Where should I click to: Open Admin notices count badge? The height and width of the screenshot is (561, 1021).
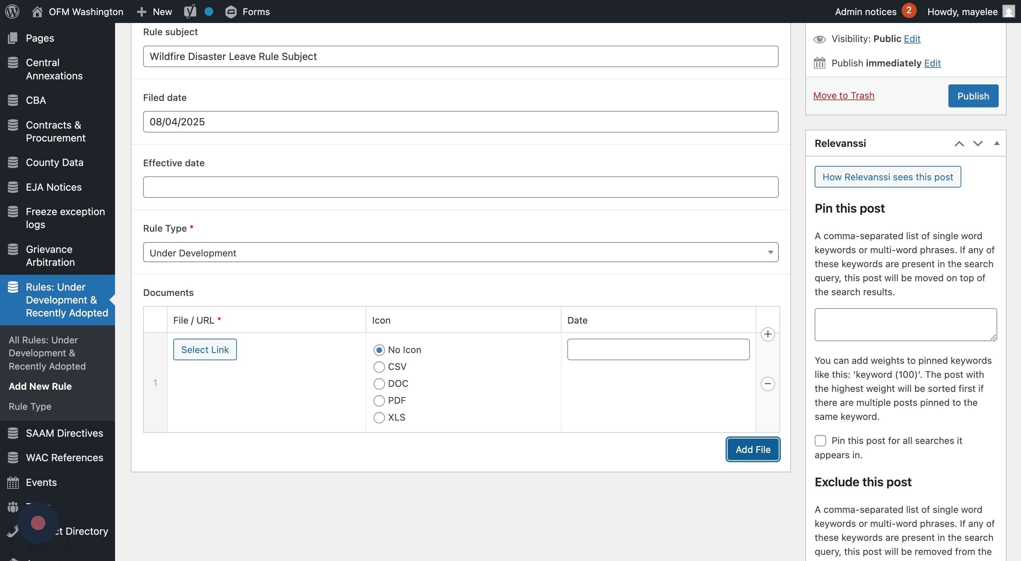click(x=908, y=11)
